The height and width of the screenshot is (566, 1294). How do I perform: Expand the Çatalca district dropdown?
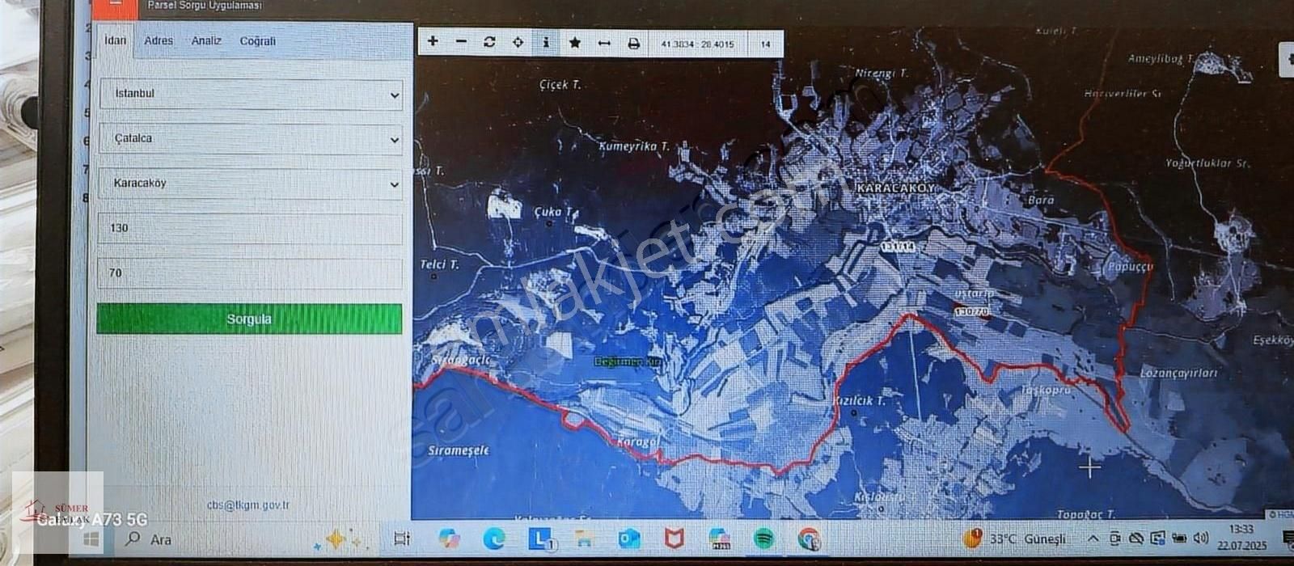click(x=251, y=139)
